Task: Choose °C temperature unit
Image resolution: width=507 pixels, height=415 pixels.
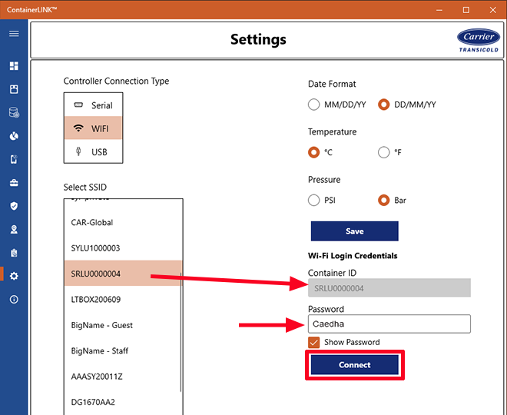Action: [x=313, y=152]
